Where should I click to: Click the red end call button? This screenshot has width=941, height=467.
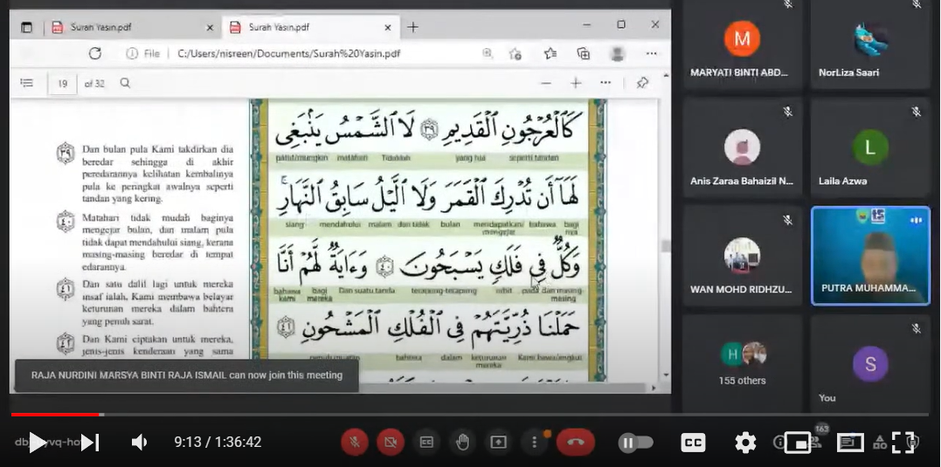(575, 443)
